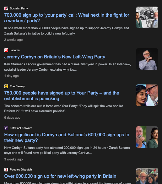The width and height of the screenshot is (162, 184).
Task: Click The Canary article thumbnail image
Action: click(x=147, y=95)
